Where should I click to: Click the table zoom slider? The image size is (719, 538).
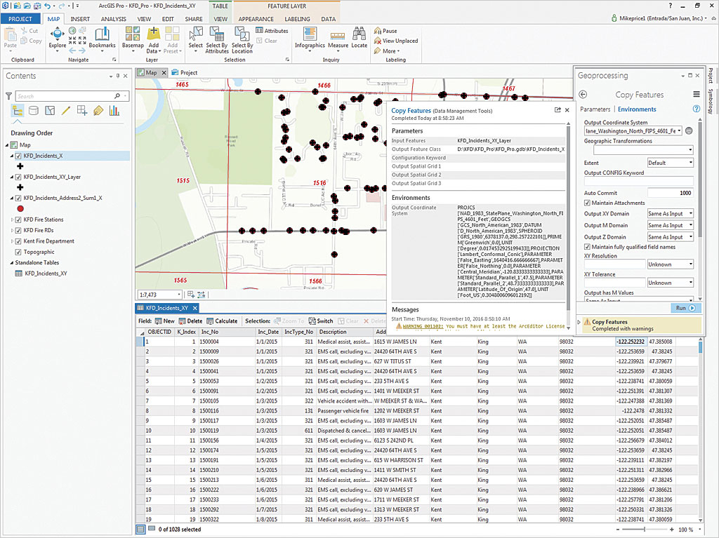point(646,530)
